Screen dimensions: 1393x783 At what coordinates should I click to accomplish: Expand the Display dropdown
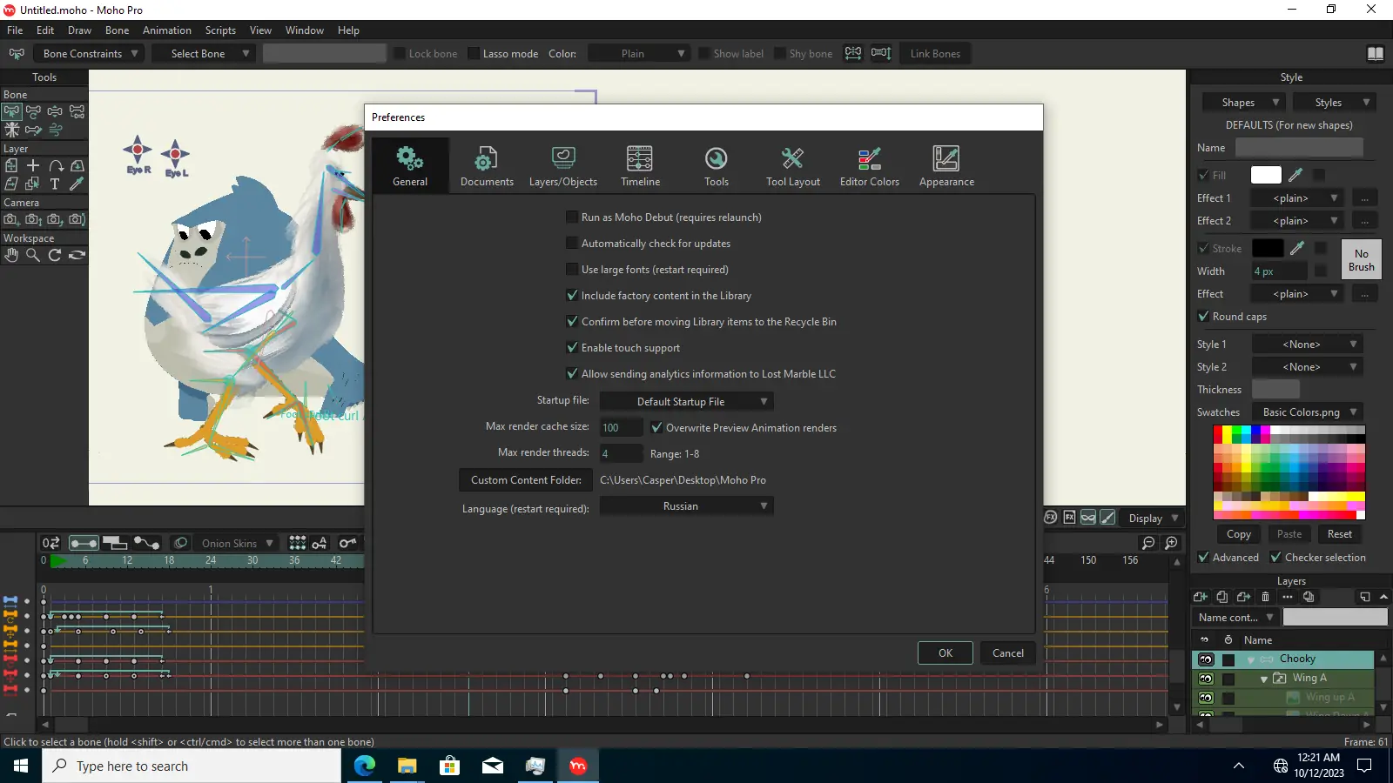click(1153, 519)
